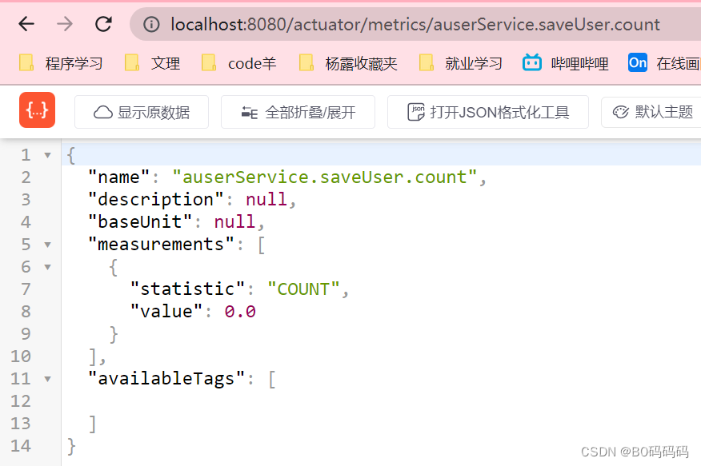The height and width of the screenshot is (466, 701).
Task: Open the 杨露收藏夹 bookmark folder
Action: tap(348, 63)
